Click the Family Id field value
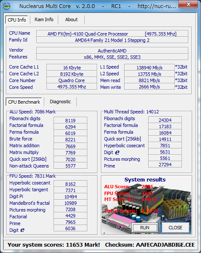Viewport: 201px width, 253px height. click(x=112, y=40)
